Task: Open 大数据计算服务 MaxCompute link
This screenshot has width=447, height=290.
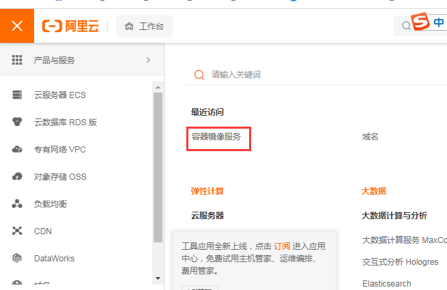Action: 405,240
